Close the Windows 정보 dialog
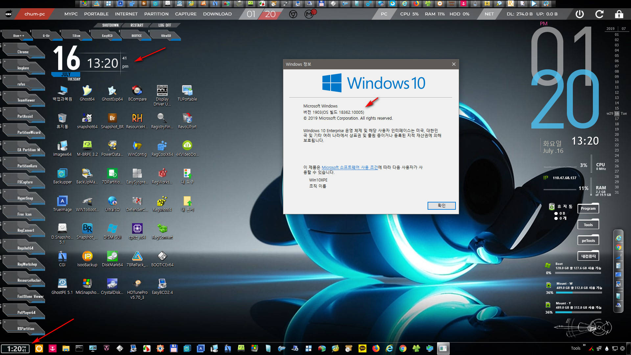This screenshot has width=631, height=355. [x=454, y=64]
